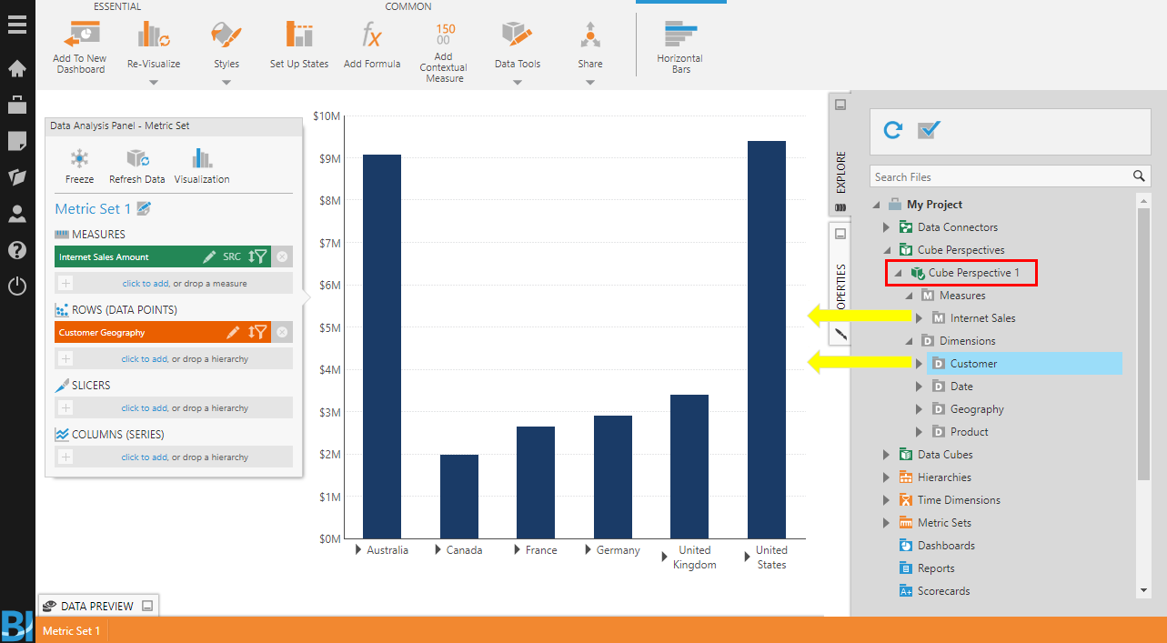Toggle the checkmark icon in Explore panel
The height and width of the screenshot is (643, 1167).
(x=929, y=130)
